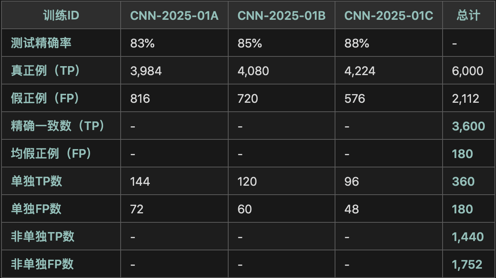Select the 83% accuracy cell
The width and height of the screenshot is (496, 278).
pyautogui.click(x=142, y=43)
